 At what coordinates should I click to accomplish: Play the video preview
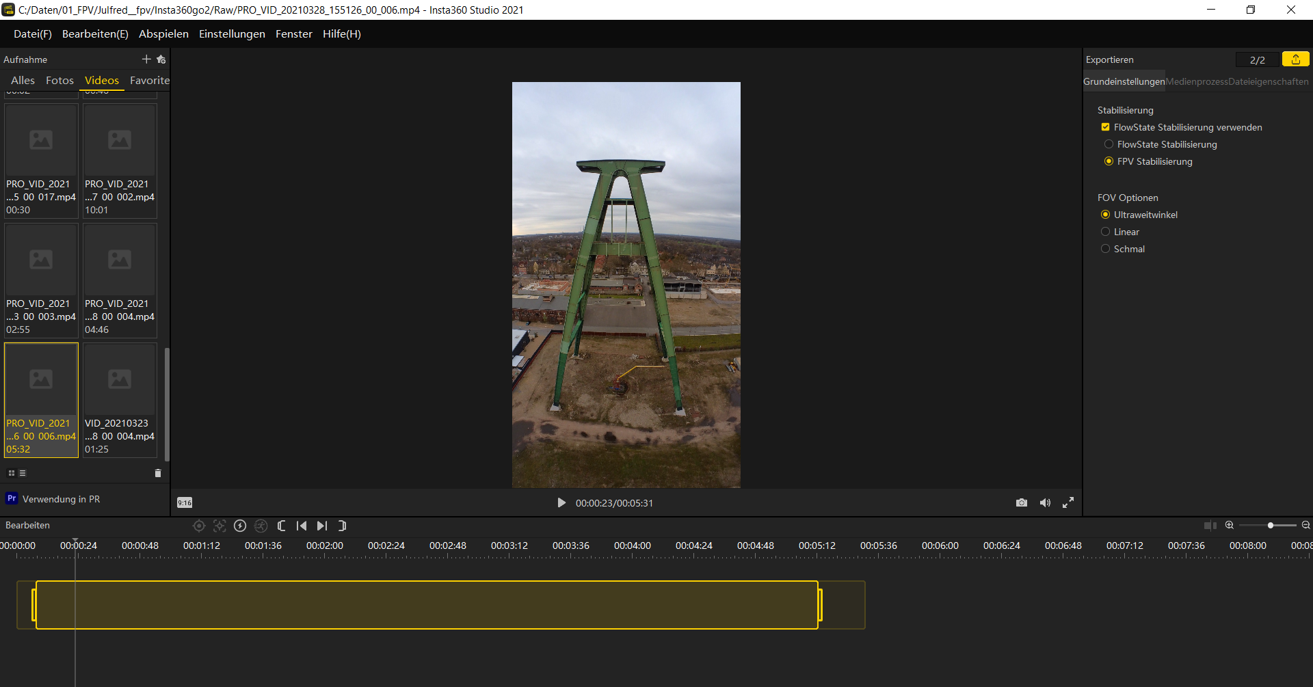tap(561, 502)
